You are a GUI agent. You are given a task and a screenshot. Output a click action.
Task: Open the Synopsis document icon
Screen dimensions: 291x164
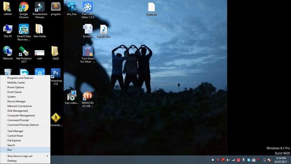click(x=88, y=31)
